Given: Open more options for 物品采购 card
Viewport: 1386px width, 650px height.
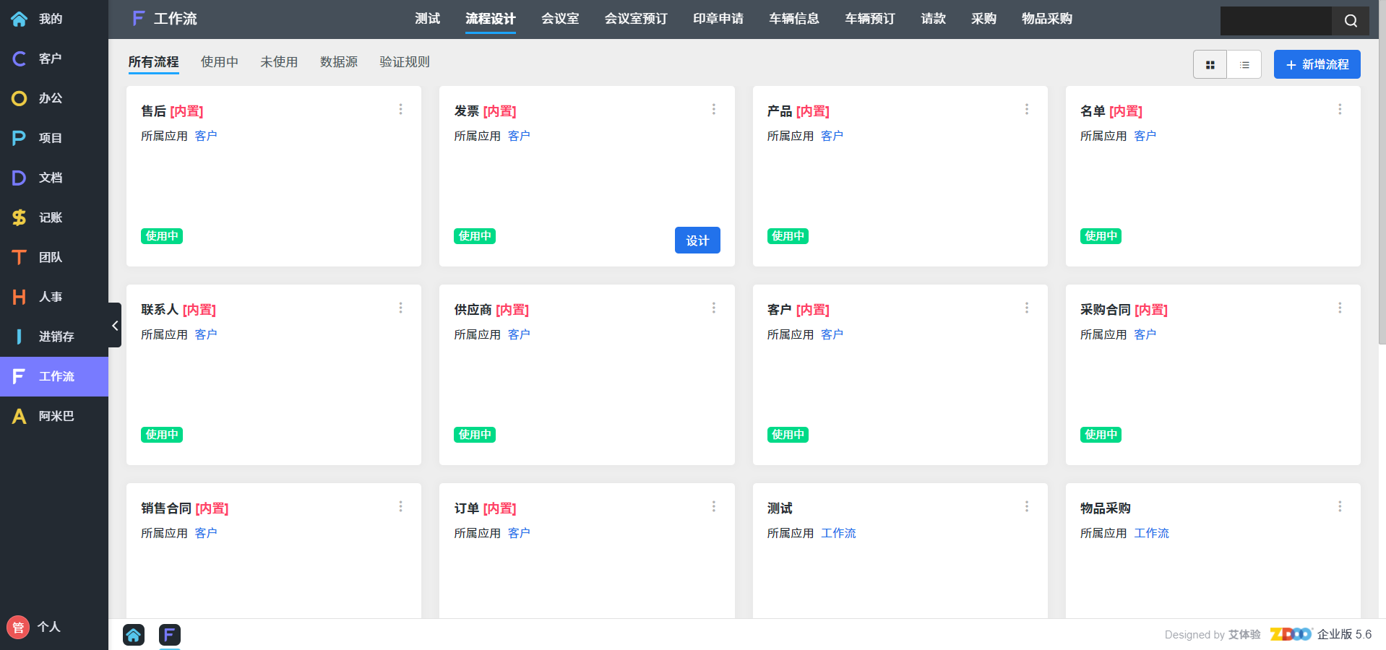Looking at the screenshot, I should pos(1339,506).
